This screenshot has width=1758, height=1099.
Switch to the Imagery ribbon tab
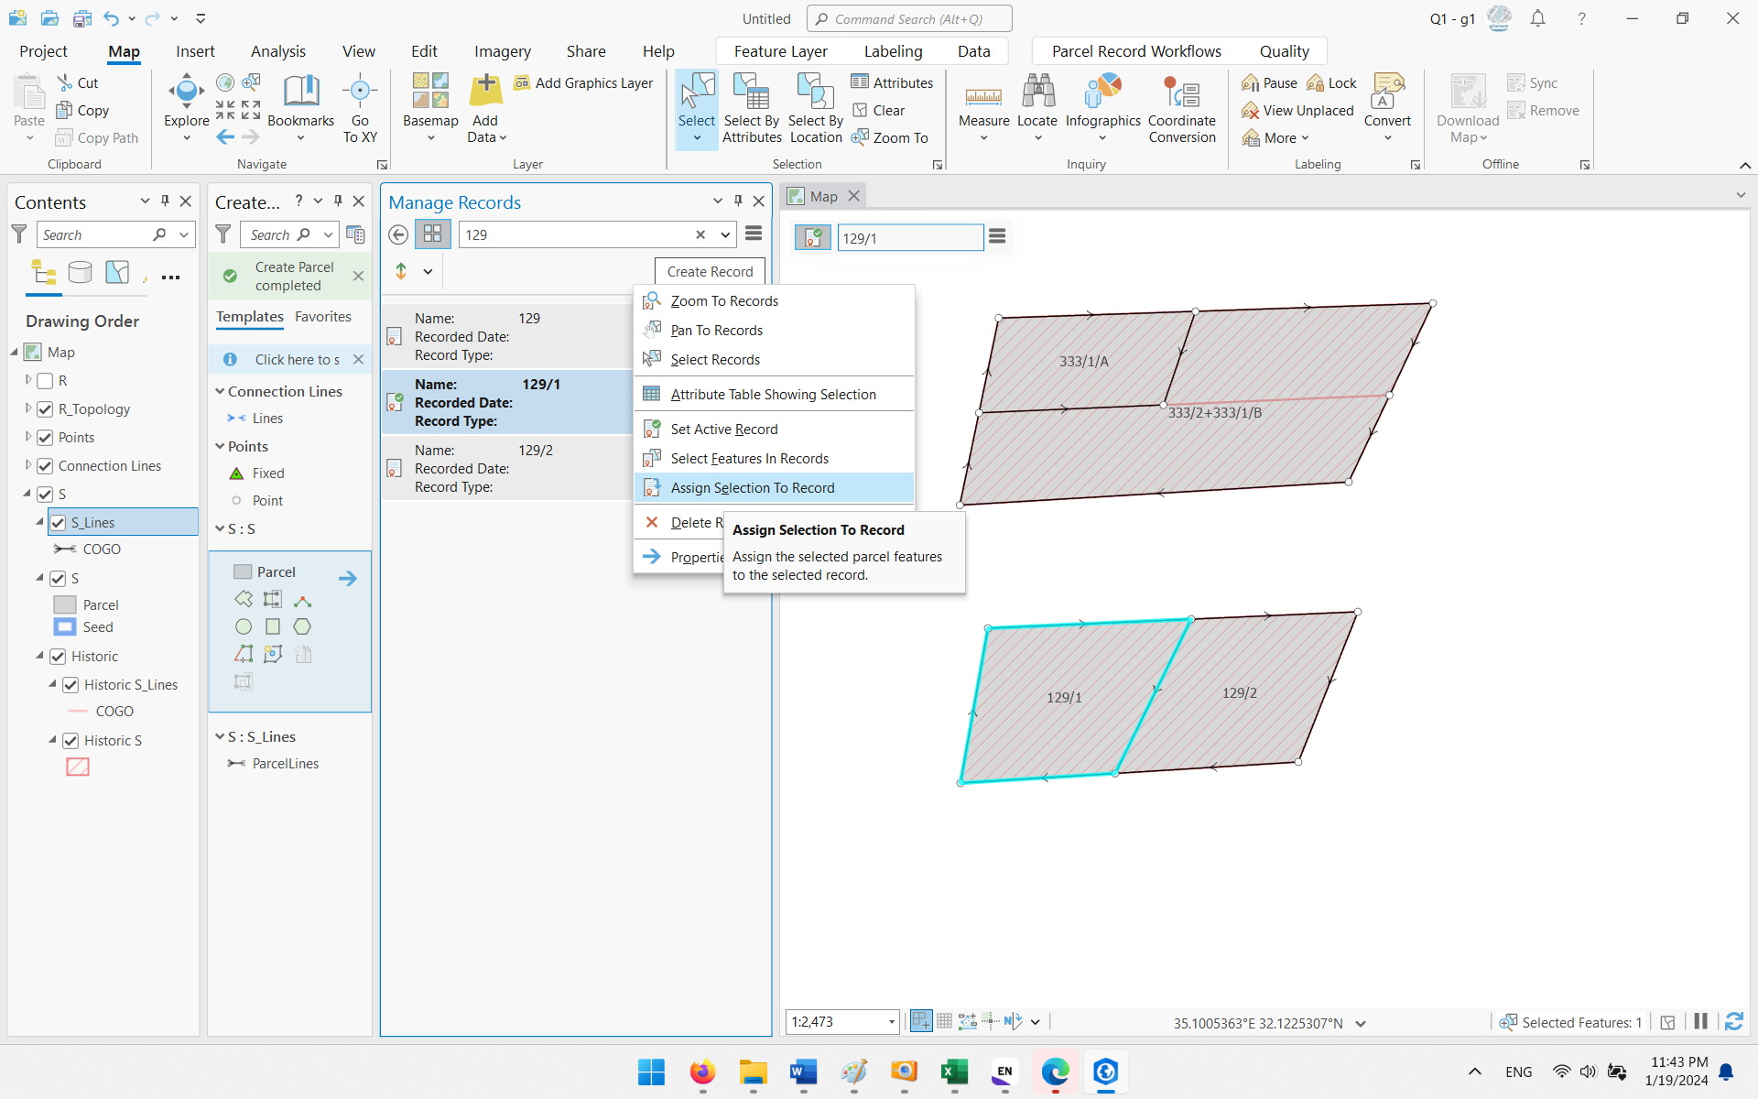502,51
